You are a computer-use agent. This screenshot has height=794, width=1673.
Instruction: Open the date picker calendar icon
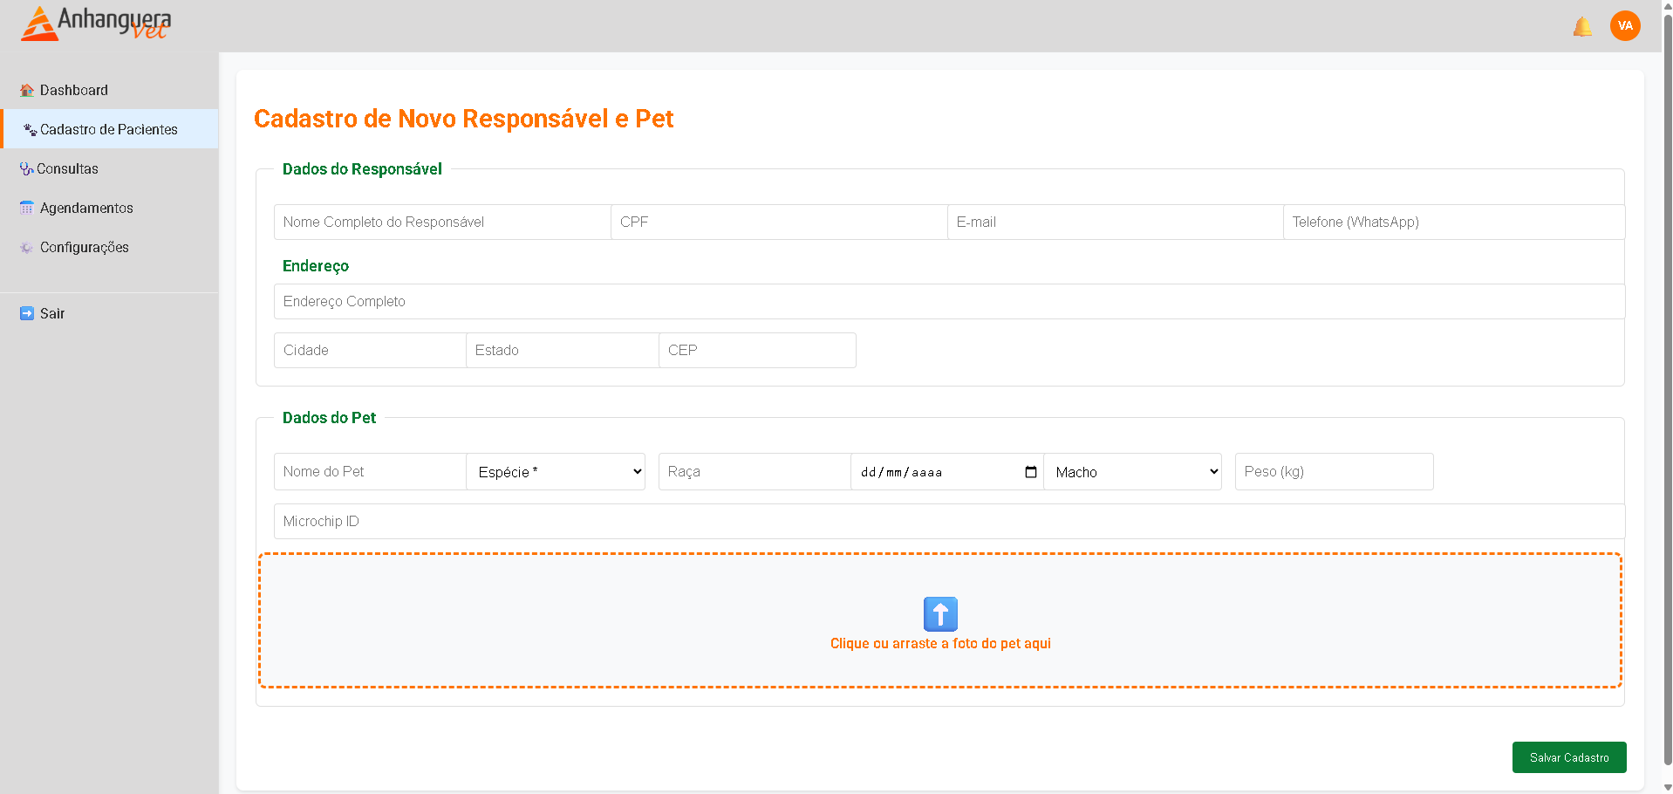[1030, 472]
